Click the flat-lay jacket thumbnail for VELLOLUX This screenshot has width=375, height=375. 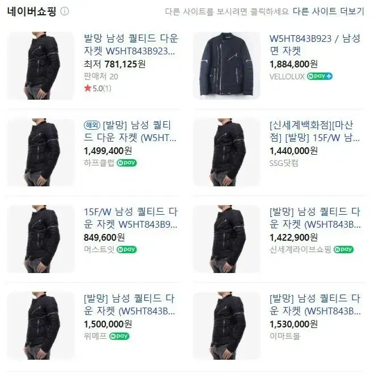point(227,66)
